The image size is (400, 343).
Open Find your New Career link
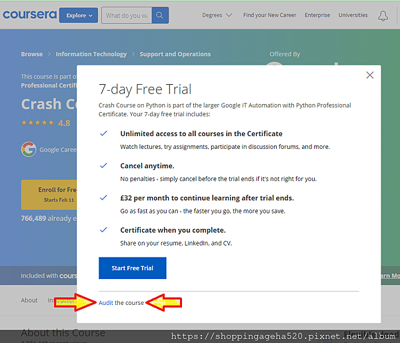(269, 15)
